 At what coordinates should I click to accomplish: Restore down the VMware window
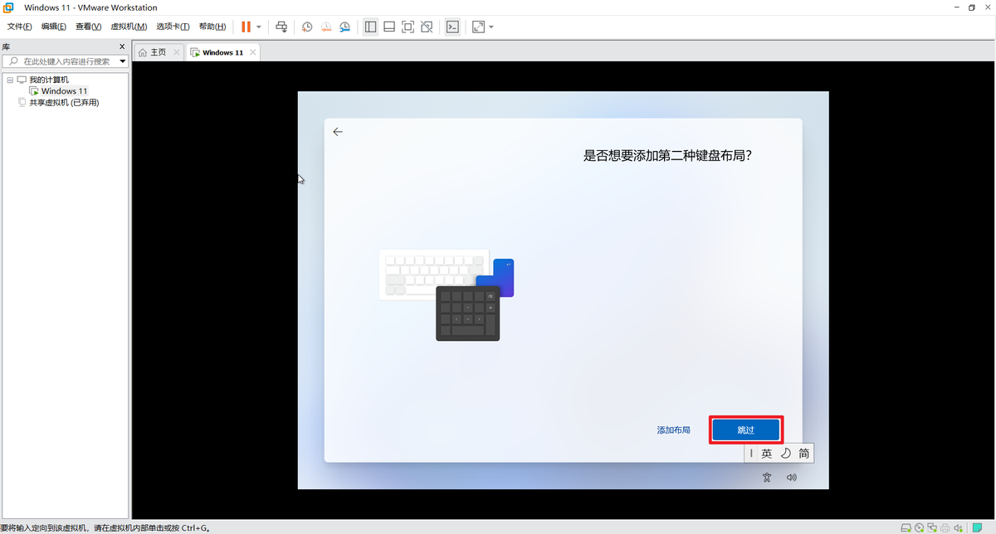tap(972, 7)
